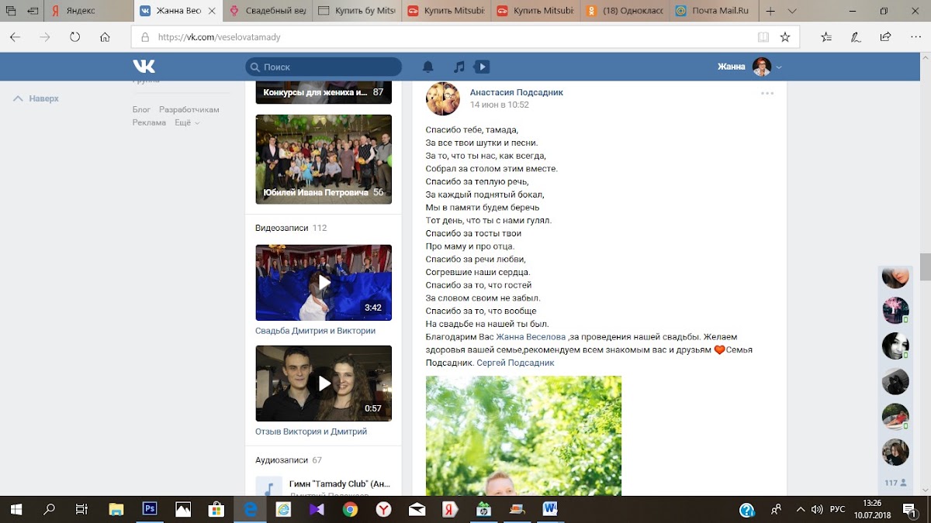Click the page vertical scrollbar thumb

coord(925,266)
